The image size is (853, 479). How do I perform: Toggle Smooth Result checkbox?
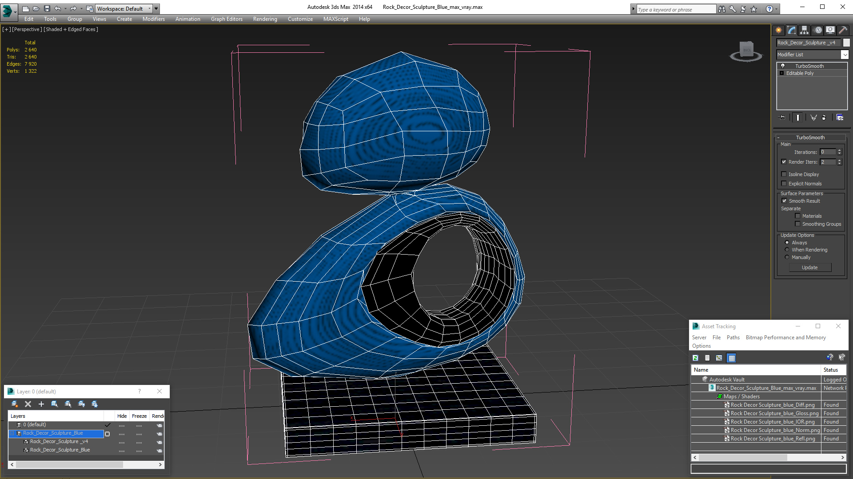click(785, 201)
